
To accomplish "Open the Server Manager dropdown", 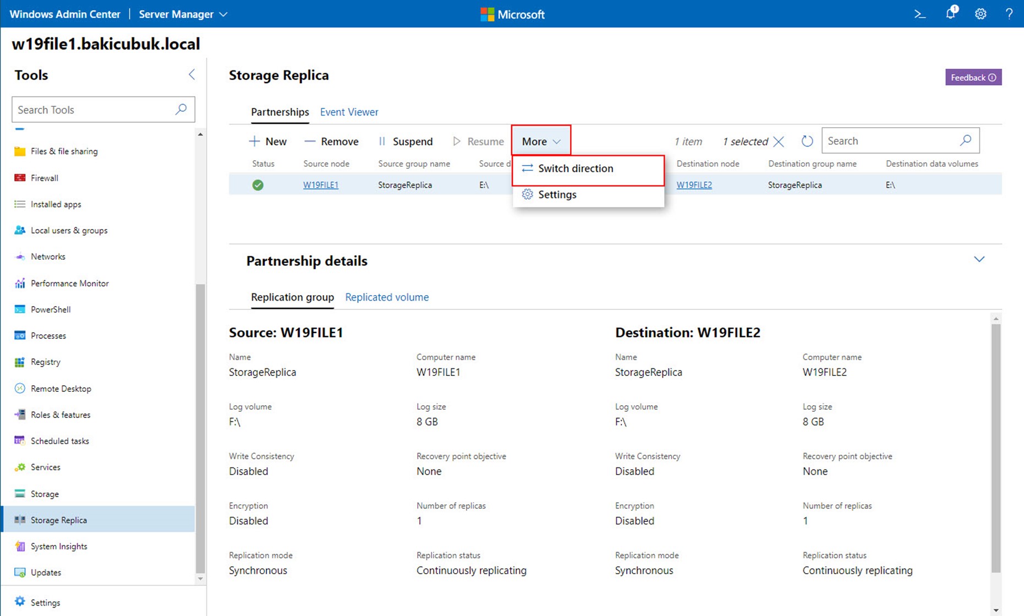I will click(183, 14).
